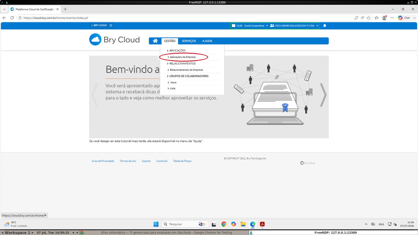Click the Bry Cloud logo
418x235 pixels.
pos(115,40)
